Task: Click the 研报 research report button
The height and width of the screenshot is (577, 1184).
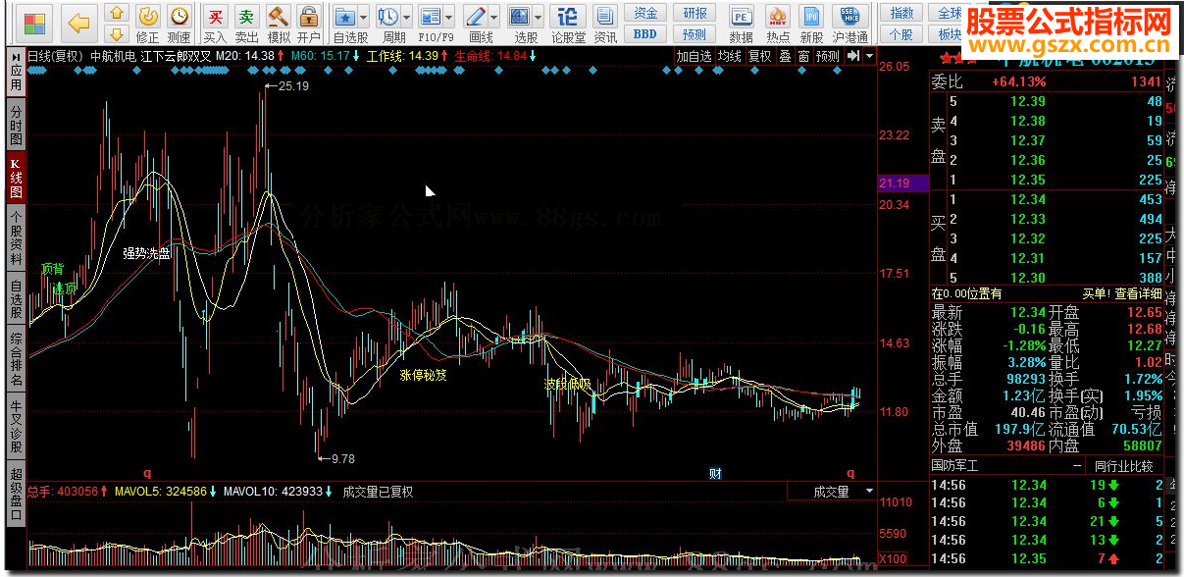Action: pos(695,14)
